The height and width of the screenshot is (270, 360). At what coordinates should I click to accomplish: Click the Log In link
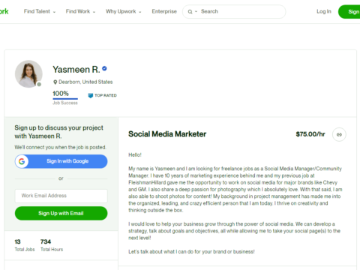[324, 11]
